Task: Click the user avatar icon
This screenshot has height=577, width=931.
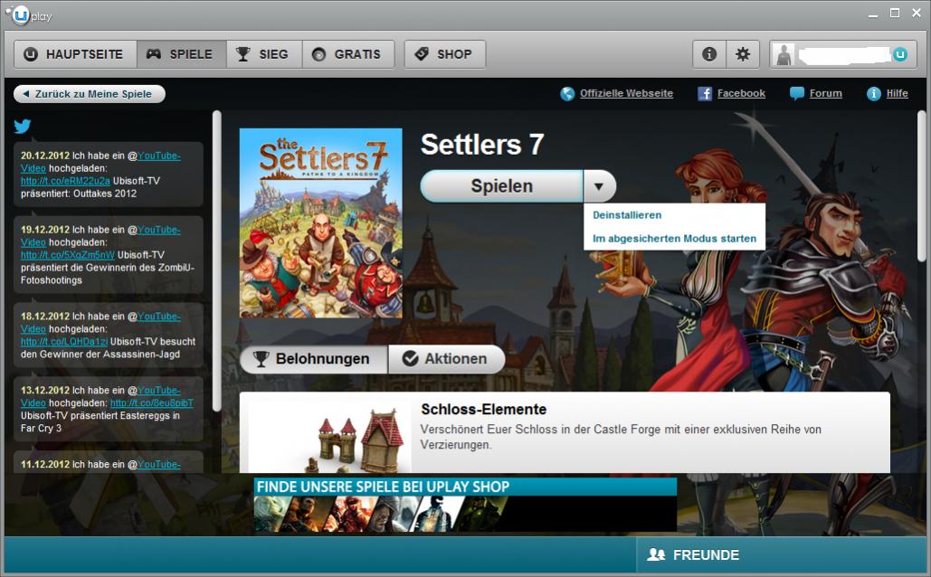Action: (784, 54)
